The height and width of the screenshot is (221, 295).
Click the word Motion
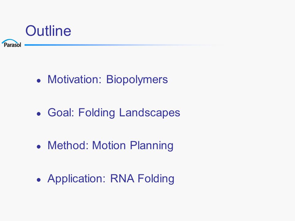(x=109, y=145)
